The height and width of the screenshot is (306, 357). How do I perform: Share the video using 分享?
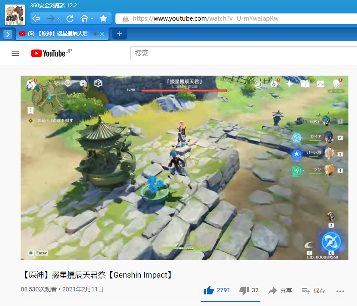pos(280,291)
